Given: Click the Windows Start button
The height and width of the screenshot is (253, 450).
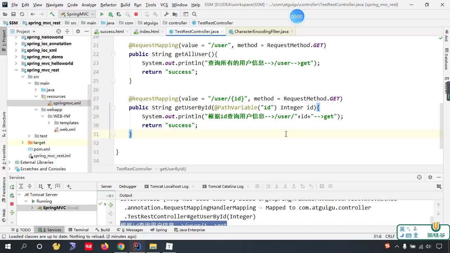Looking at the screenshot, I should point(8,246).
